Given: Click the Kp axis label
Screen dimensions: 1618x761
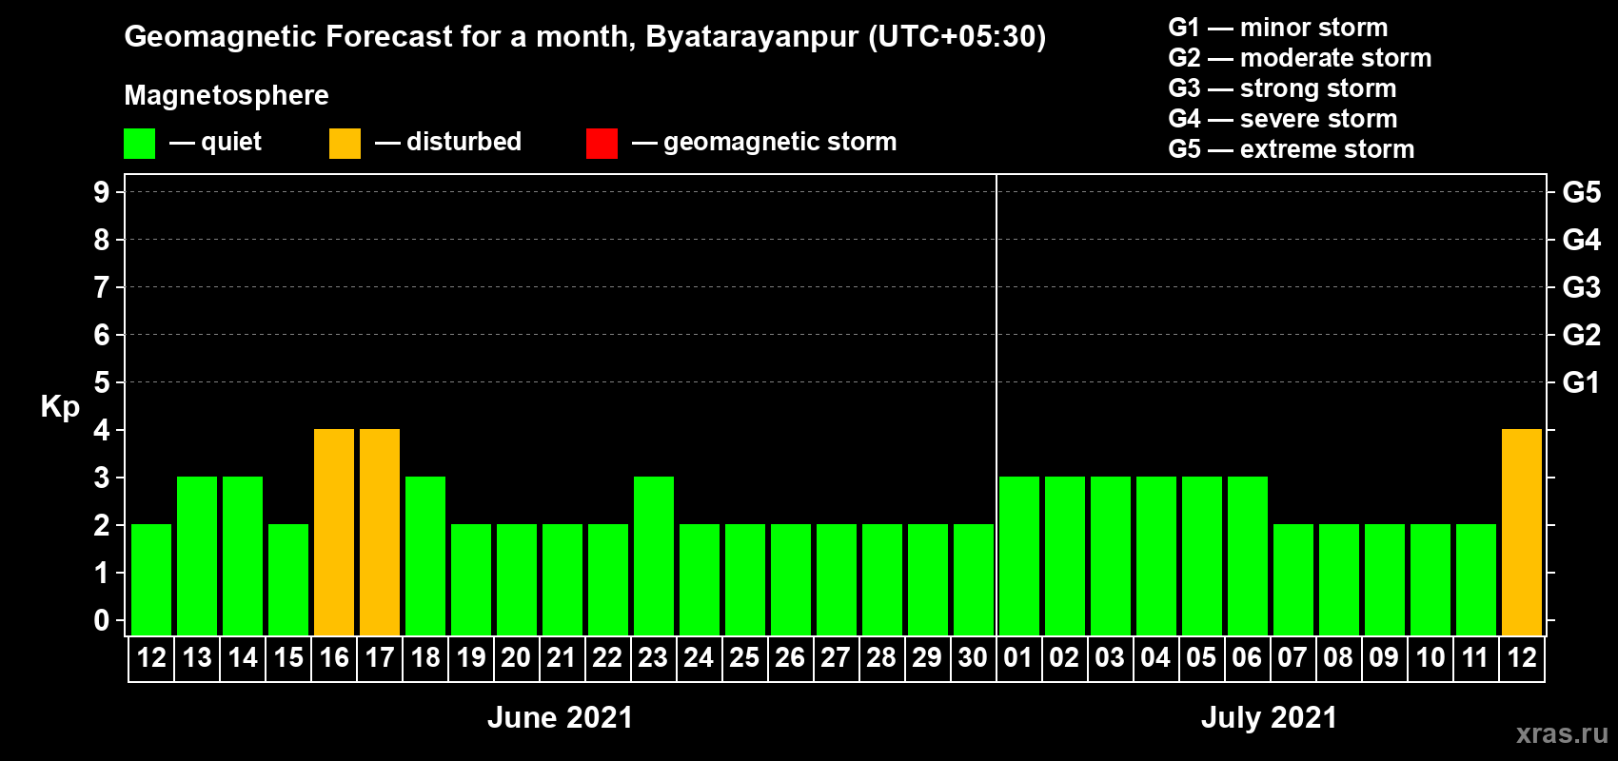Looking at the screenshot, I should click(60, 407).
